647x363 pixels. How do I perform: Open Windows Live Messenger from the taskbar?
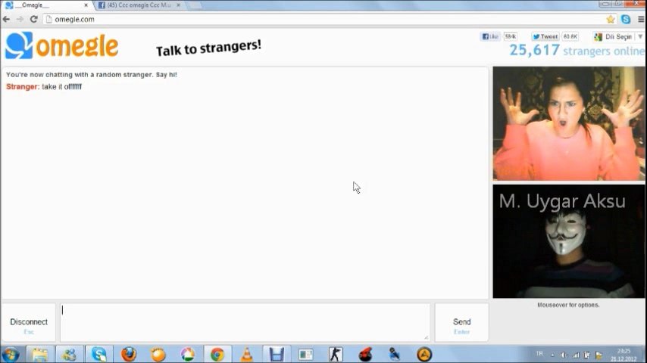coord(70,355)
